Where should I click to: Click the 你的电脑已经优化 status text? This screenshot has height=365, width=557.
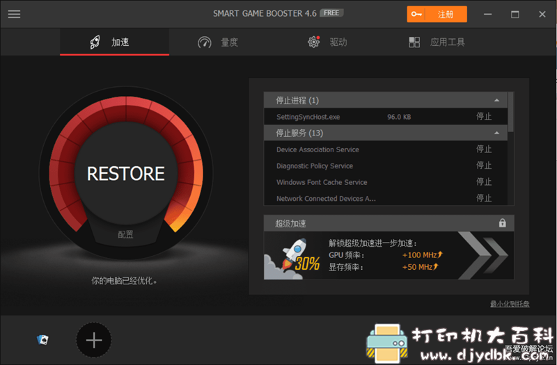pos(124,281)
